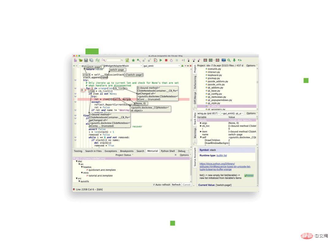Start debugging with the green play icon

160,60
